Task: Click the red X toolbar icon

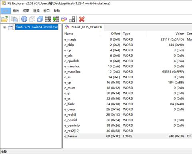Action: pos(82,19)
